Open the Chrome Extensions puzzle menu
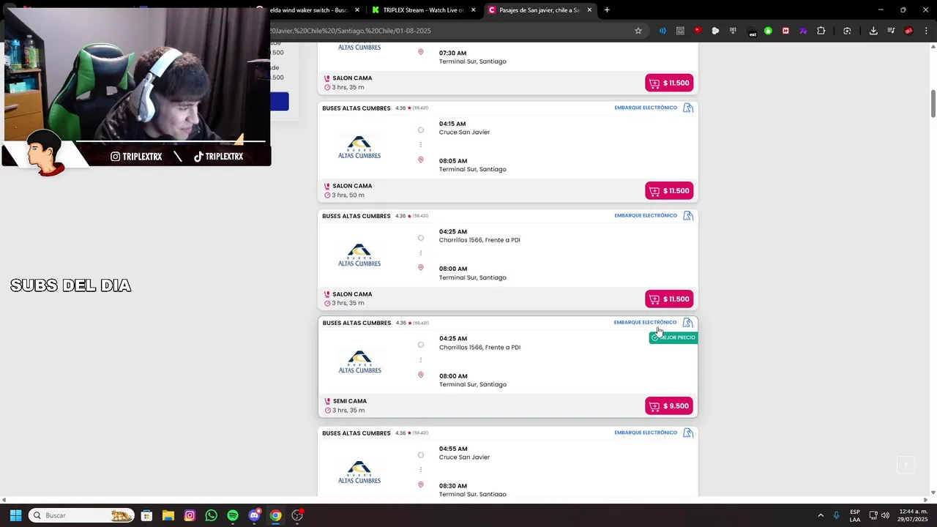937x527 pixels. (821, 31)
